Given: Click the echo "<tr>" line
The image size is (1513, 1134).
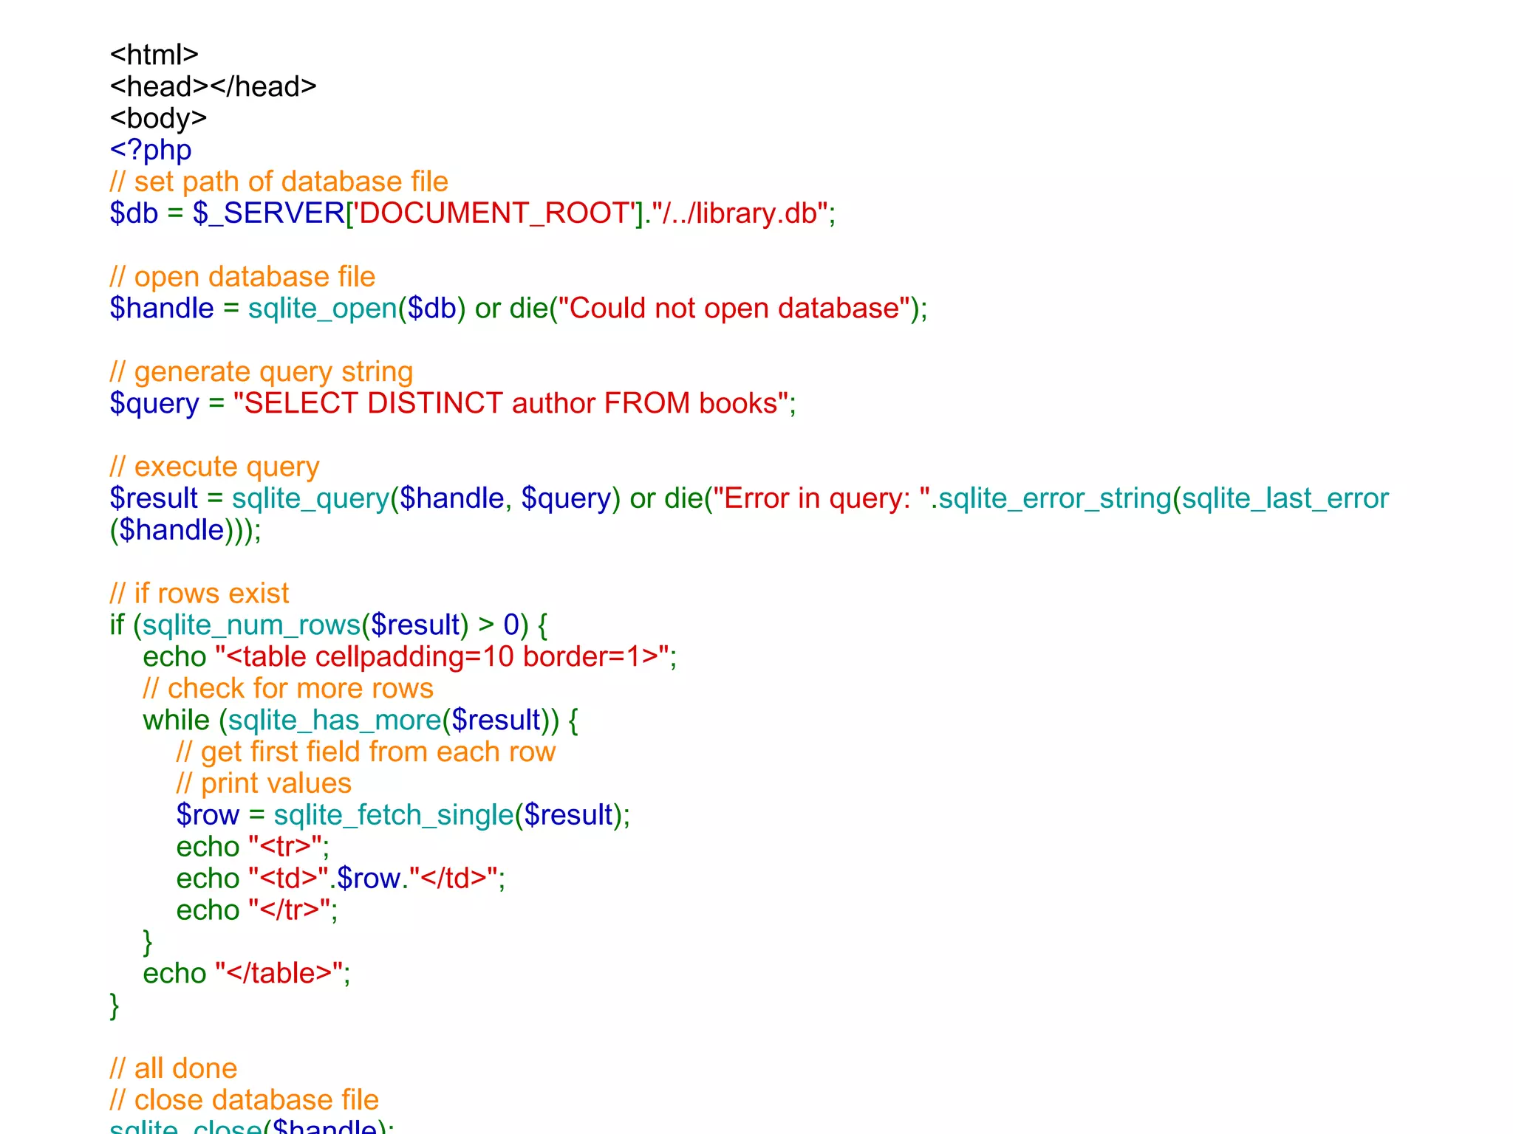Looking at the screenshot, I should (x=253, y=848).
